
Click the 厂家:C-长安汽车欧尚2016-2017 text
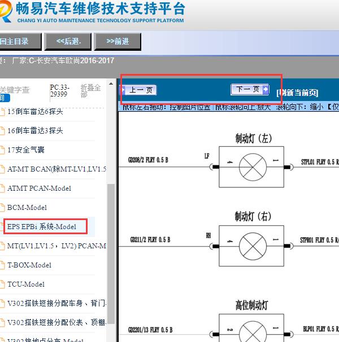point(63,60)
